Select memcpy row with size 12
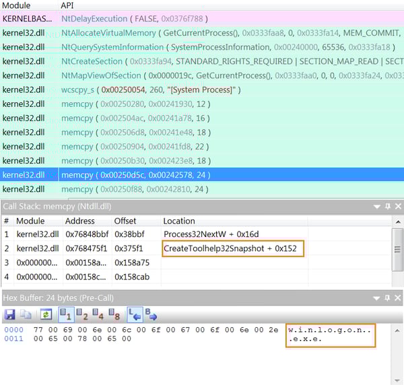The image size is (404, 385). (x=202, y=104)
